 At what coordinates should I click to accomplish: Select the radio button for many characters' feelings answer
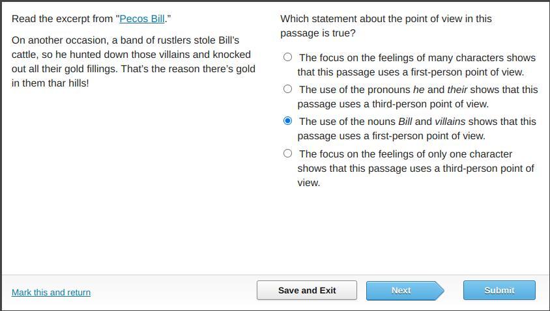pos(287,57)
